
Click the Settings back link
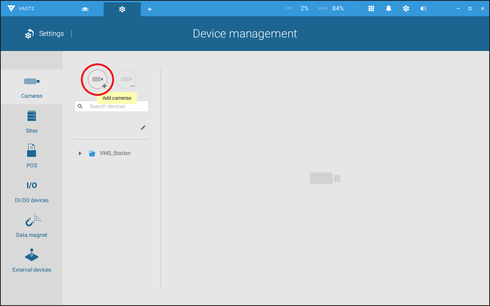pos(44,34)
